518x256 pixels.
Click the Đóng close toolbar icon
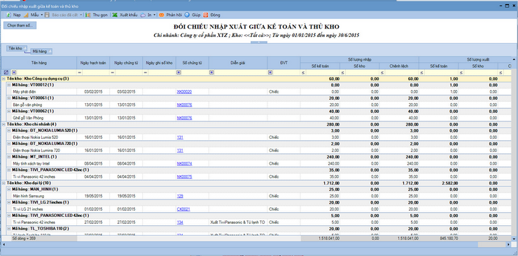point(206,15)
